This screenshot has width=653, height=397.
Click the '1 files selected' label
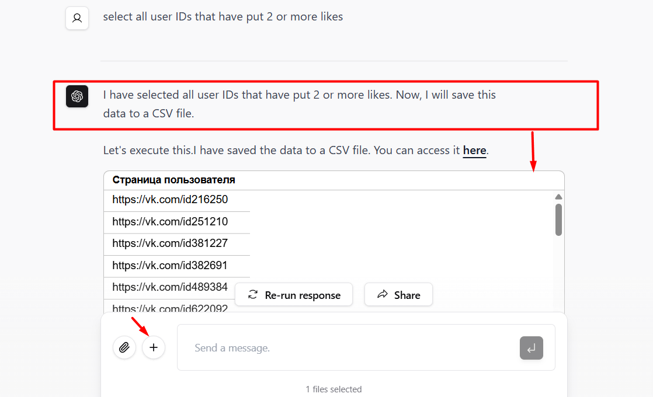(x=334, y=389)
